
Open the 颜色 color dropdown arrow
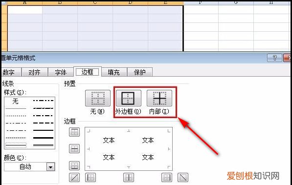[x=51, y=167]
